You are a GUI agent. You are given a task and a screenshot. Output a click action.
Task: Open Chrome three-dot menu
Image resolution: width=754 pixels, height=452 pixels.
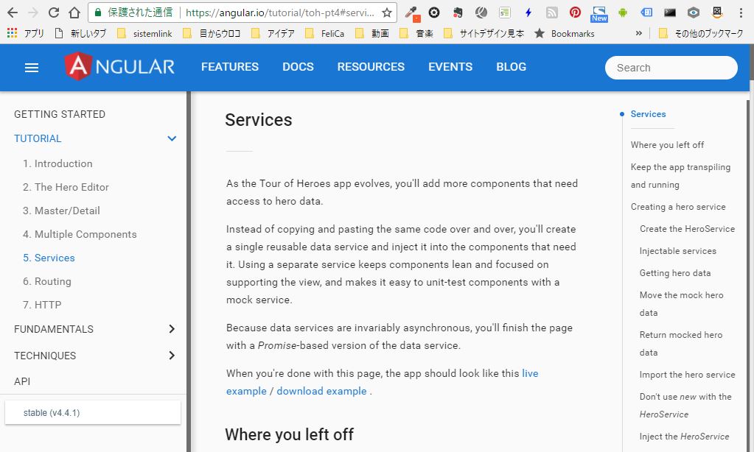click(741, 13)
